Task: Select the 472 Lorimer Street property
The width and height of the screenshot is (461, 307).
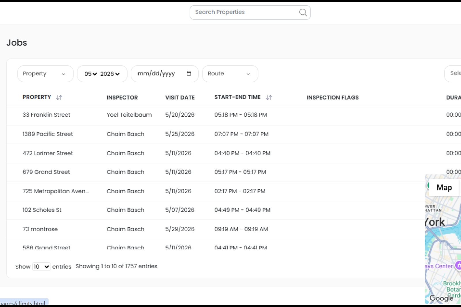Action: coord(48,153)
